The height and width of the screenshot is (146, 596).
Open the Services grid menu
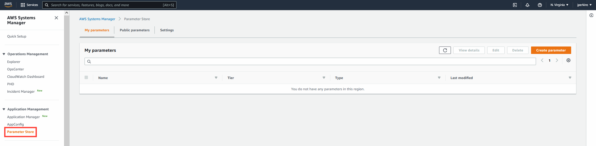click(x=29, y=5)
